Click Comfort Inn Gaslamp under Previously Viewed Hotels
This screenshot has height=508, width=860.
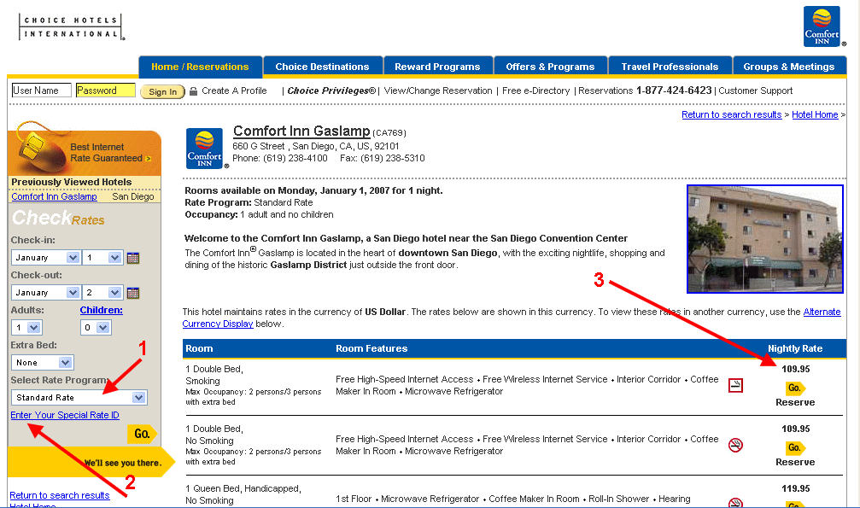pos(55,196)
